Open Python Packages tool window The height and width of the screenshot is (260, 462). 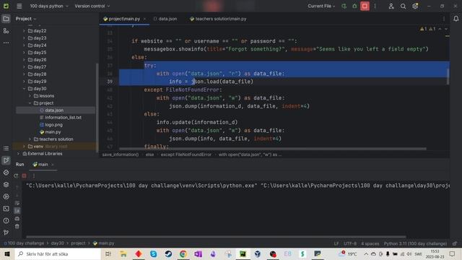click(6, 185)
